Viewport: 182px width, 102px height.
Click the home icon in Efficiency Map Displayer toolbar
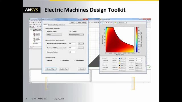[x=107, y=23]
